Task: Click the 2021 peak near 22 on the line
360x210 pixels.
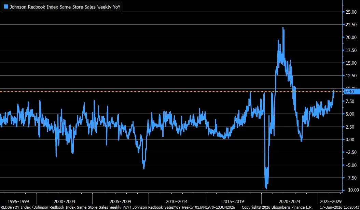Action: click(x=283, y=28)
